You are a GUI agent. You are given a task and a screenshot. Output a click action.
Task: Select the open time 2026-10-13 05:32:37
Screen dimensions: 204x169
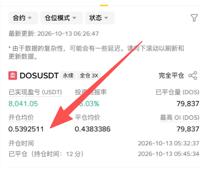[169, 143]
